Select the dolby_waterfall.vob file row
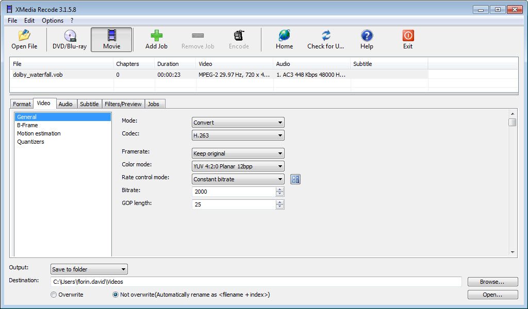The width and height of the screenshot is (528, 309). [x=219, y=75]
